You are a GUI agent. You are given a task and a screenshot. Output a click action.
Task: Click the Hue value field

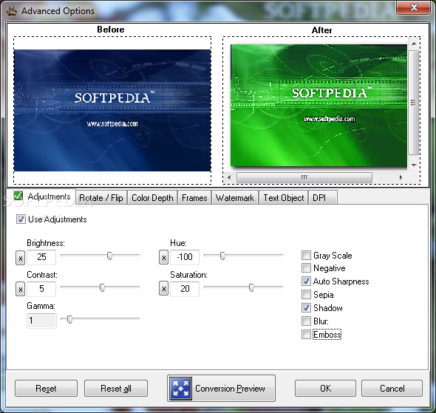tap(185, 257)
